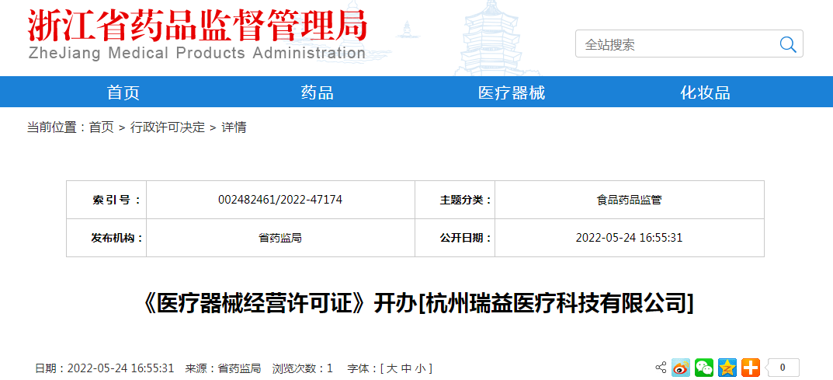Open the 医疗器械 navigation tab

pos(512,92)
